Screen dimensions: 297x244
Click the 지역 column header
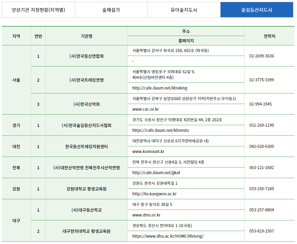point(16,36)
